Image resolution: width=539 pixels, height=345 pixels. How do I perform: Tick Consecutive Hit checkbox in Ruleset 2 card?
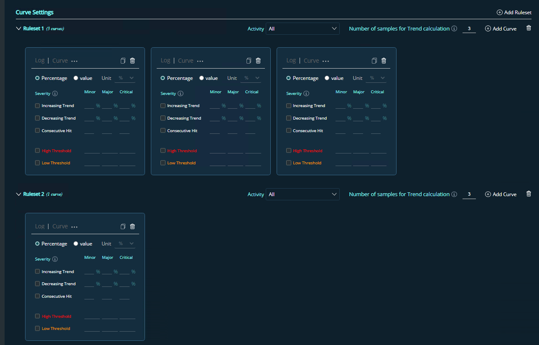pyautogui.click(x=38, y=296)
